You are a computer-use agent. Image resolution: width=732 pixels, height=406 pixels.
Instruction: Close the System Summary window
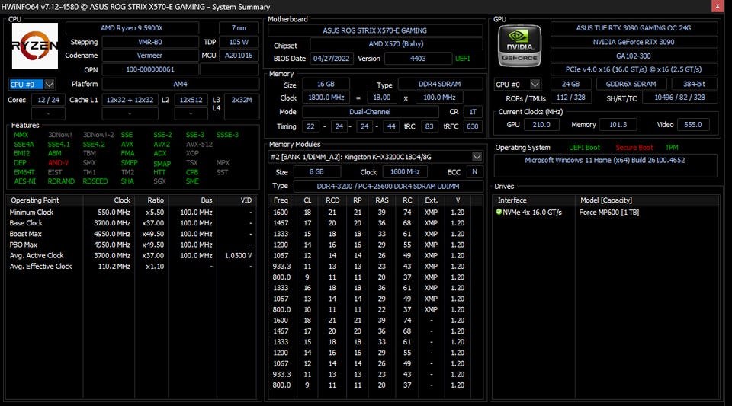(719, 7)
